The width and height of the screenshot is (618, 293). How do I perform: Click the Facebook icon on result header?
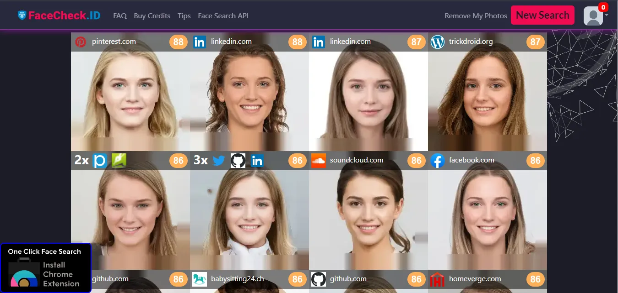tap(438, 161)
